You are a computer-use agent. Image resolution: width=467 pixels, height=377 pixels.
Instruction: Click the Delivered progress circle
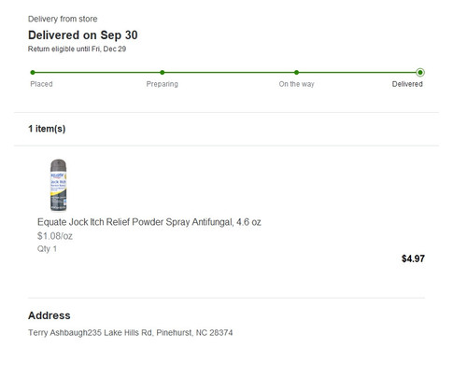(x=420, y=73)
